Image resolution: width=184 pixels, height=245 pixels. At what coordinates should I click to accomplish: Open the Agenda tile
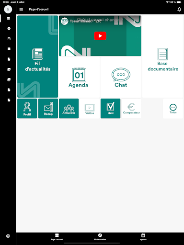pyautogui.click(x=79, y=77)
